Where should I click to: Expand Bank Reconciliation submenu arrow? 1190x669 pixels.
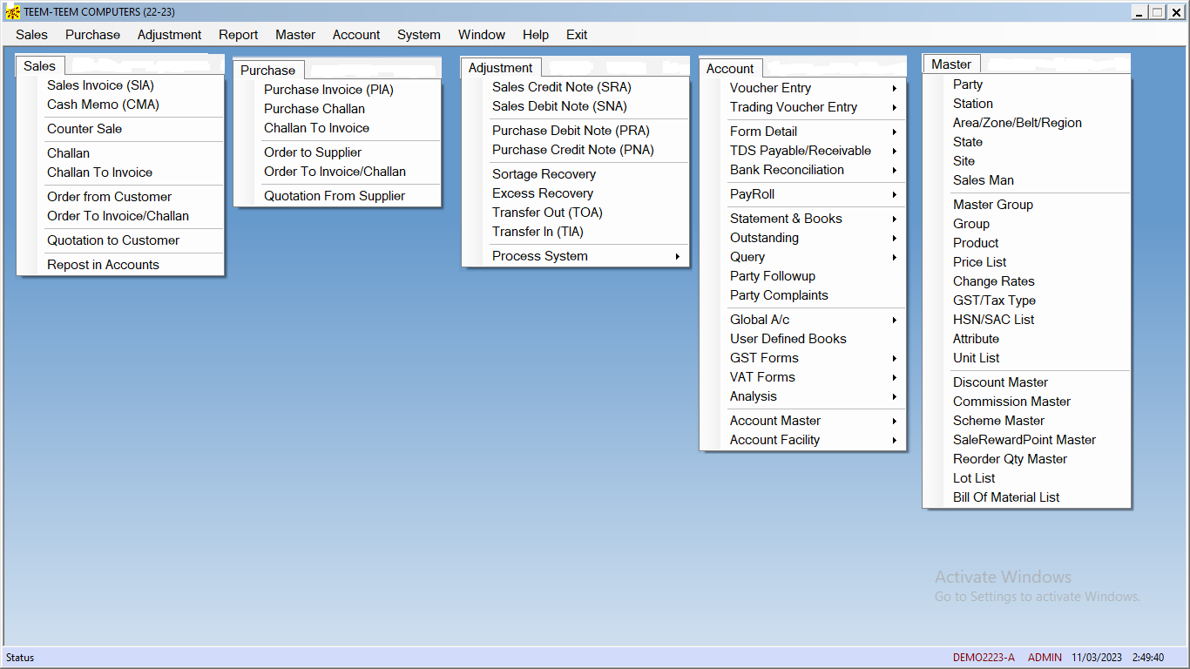click(894, 170)
